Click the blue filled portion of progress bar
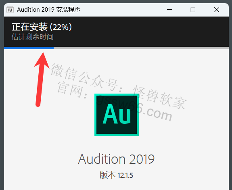The height and width of the screenshot is (190, 232). [x=29, y=48]
